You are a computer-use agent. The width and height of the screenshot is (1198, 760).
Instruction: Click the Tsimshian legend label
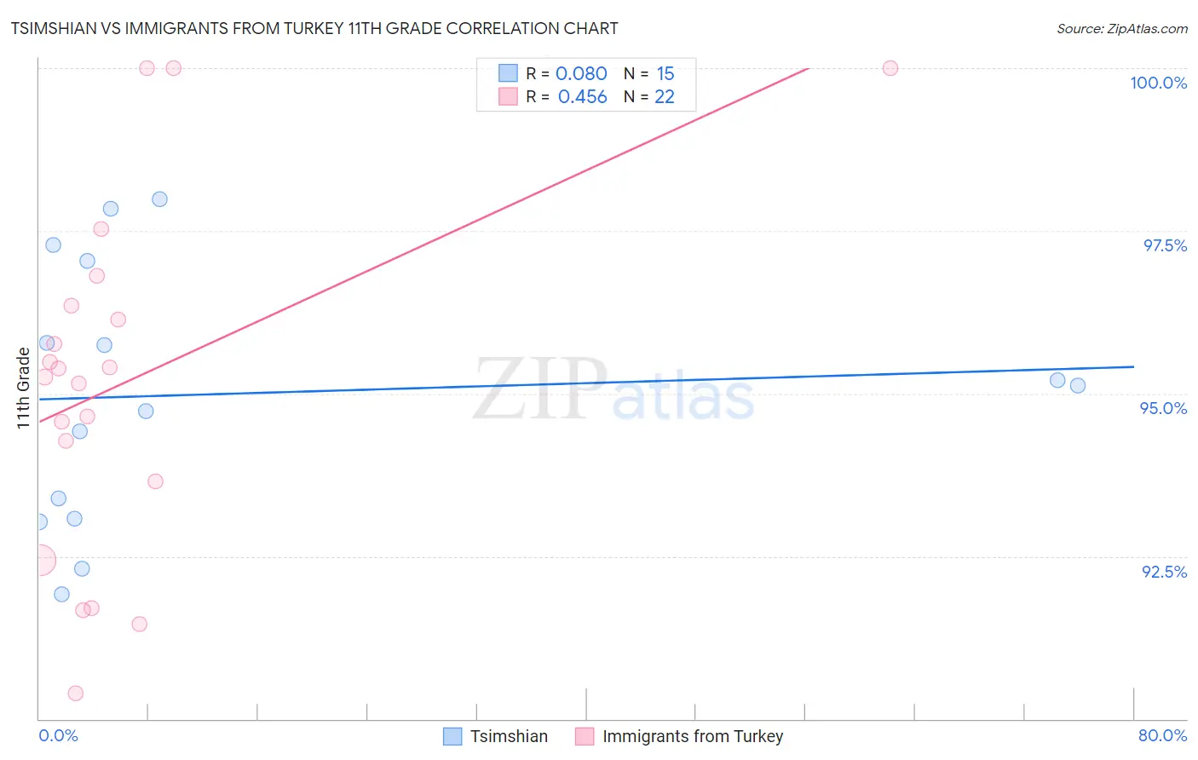tap(509, 736)
